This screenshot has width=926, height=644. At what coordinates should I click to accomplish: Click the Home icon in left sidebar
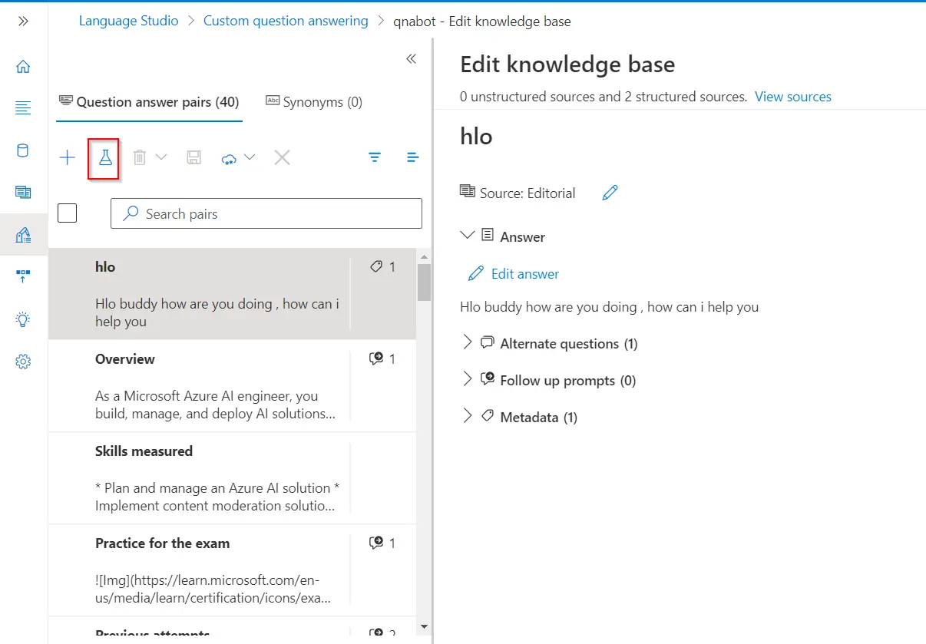pos(23,66)
